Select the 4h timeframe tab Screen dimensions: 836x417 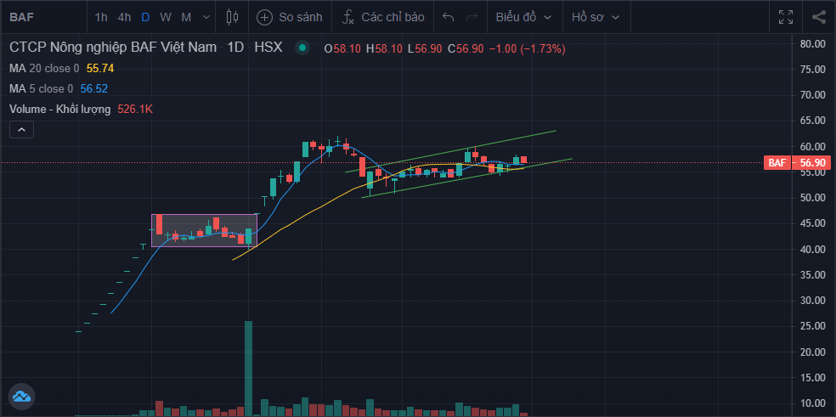pyautogui.click(x=124, y=17)
